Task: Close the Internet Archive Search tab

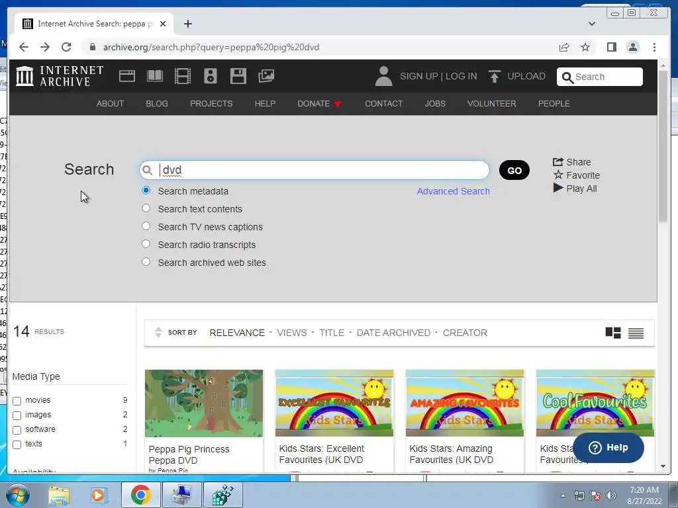Action: 163,24
